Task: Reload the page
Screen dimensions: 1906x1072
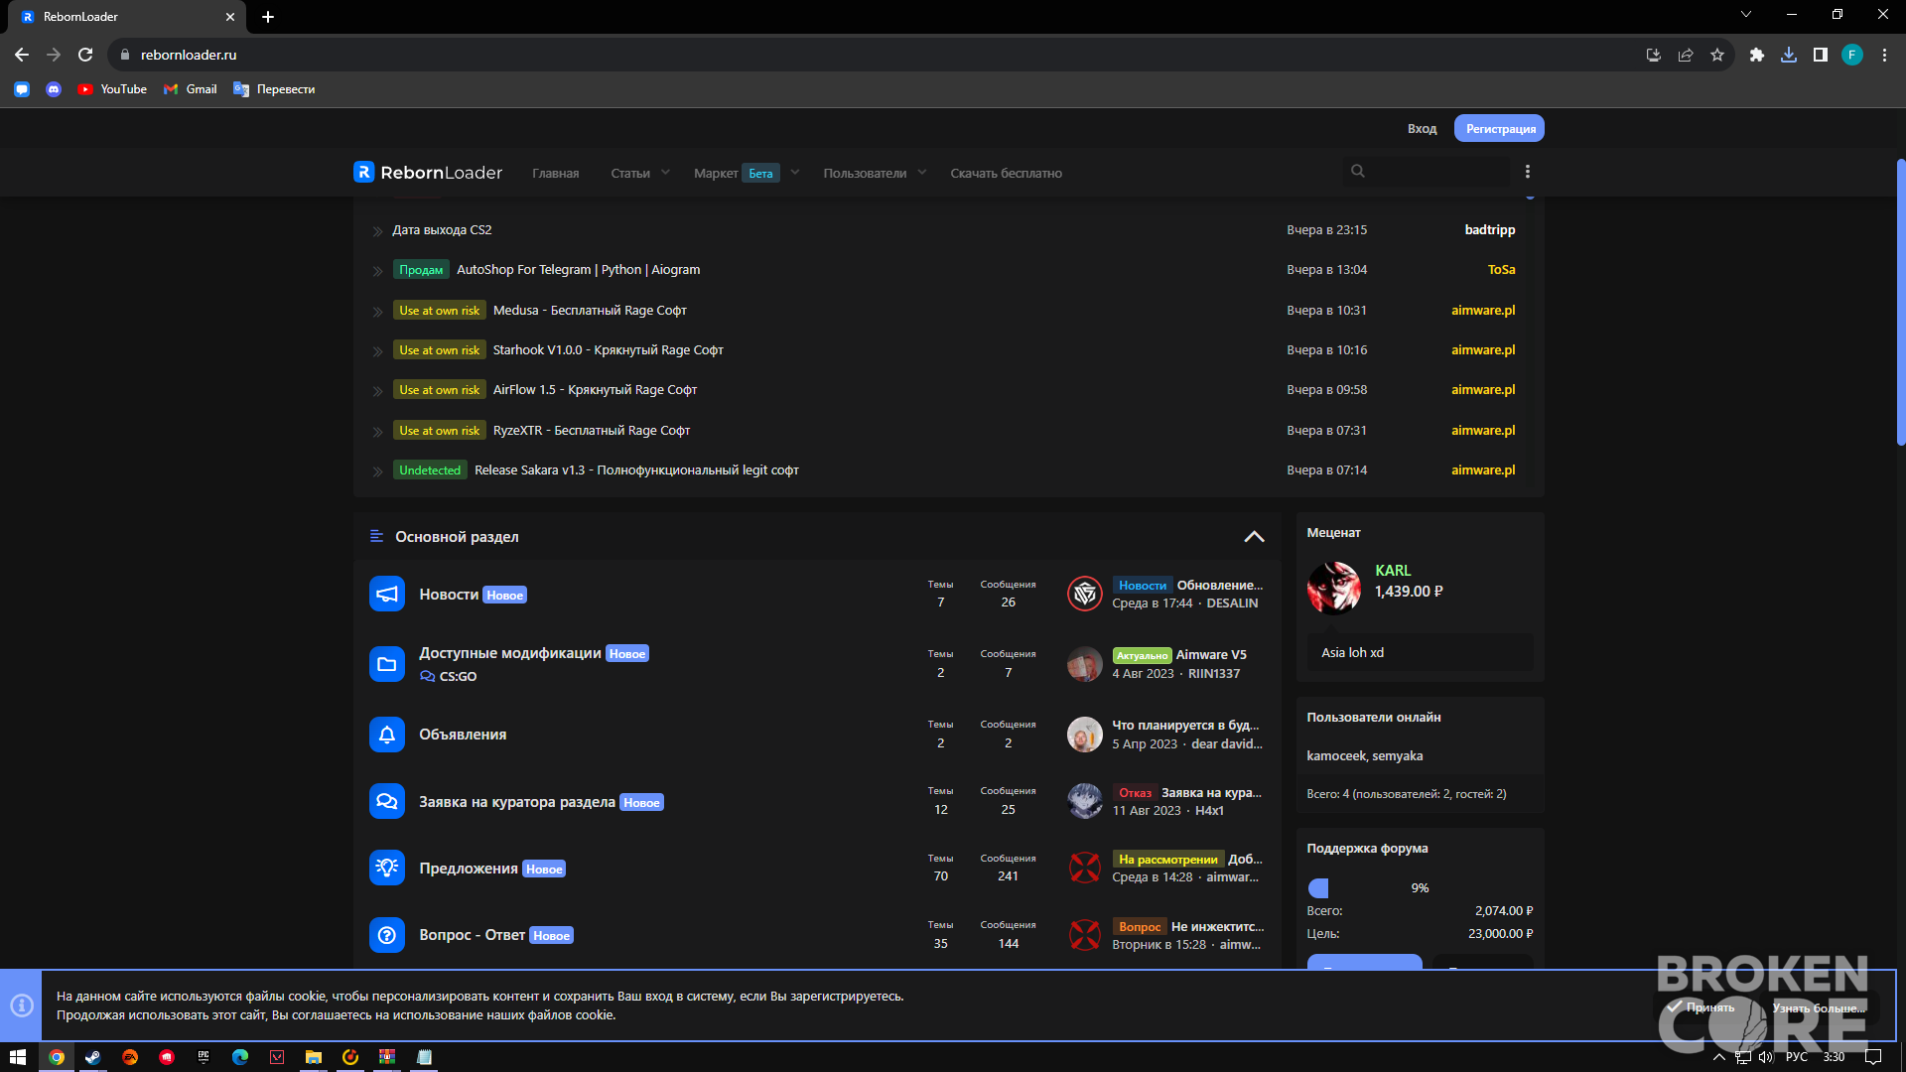Action: [x=85, y=55]
